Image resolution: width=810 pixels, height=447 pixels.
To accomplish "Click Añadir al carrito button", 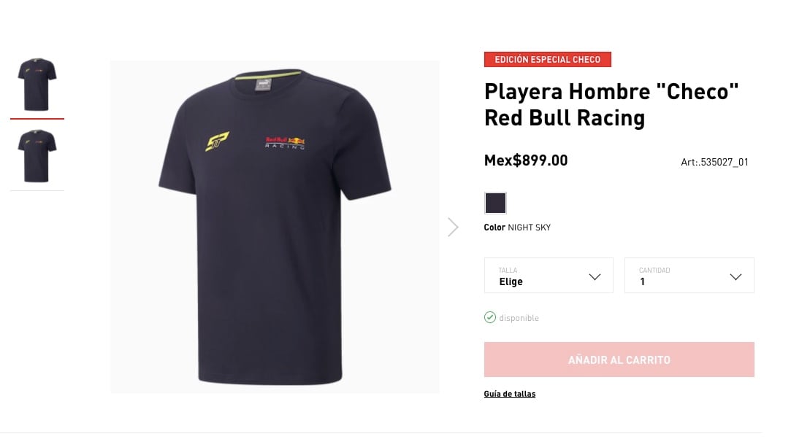I will point(619,359).
